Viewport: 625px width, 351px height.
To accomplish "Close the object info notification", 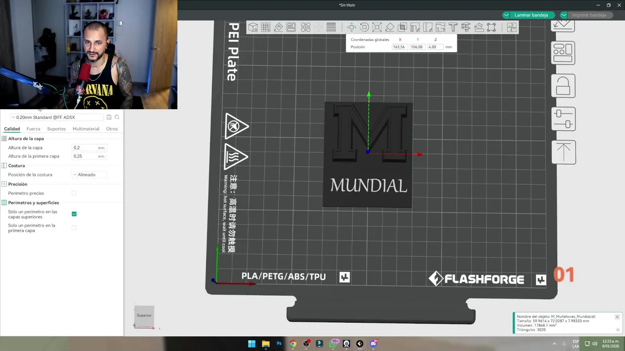I will (617, 317).
